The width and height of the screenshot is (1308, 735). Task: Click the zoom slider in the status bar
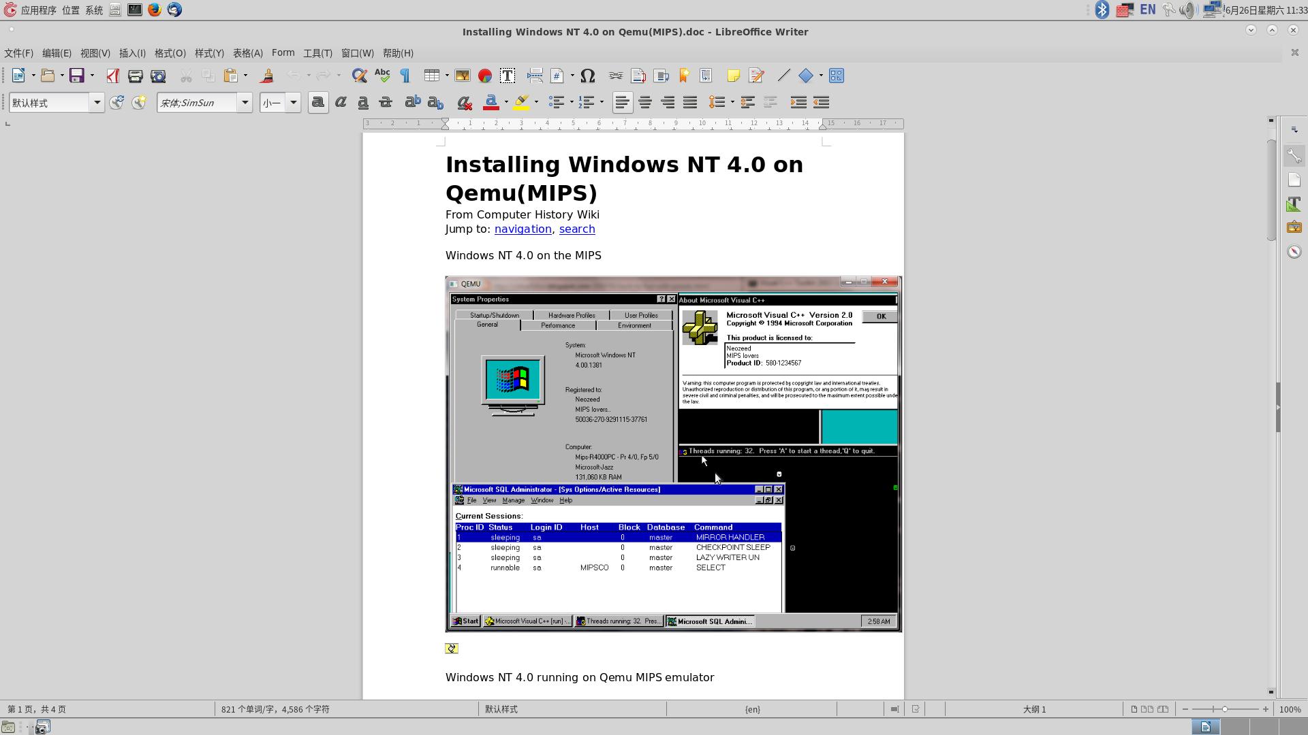pyautogui.click(x=1224, y=709)
